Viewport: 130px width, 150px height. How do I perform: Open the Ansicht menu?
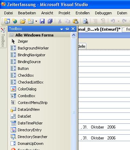pyautogui.click(x=47, y=13)
